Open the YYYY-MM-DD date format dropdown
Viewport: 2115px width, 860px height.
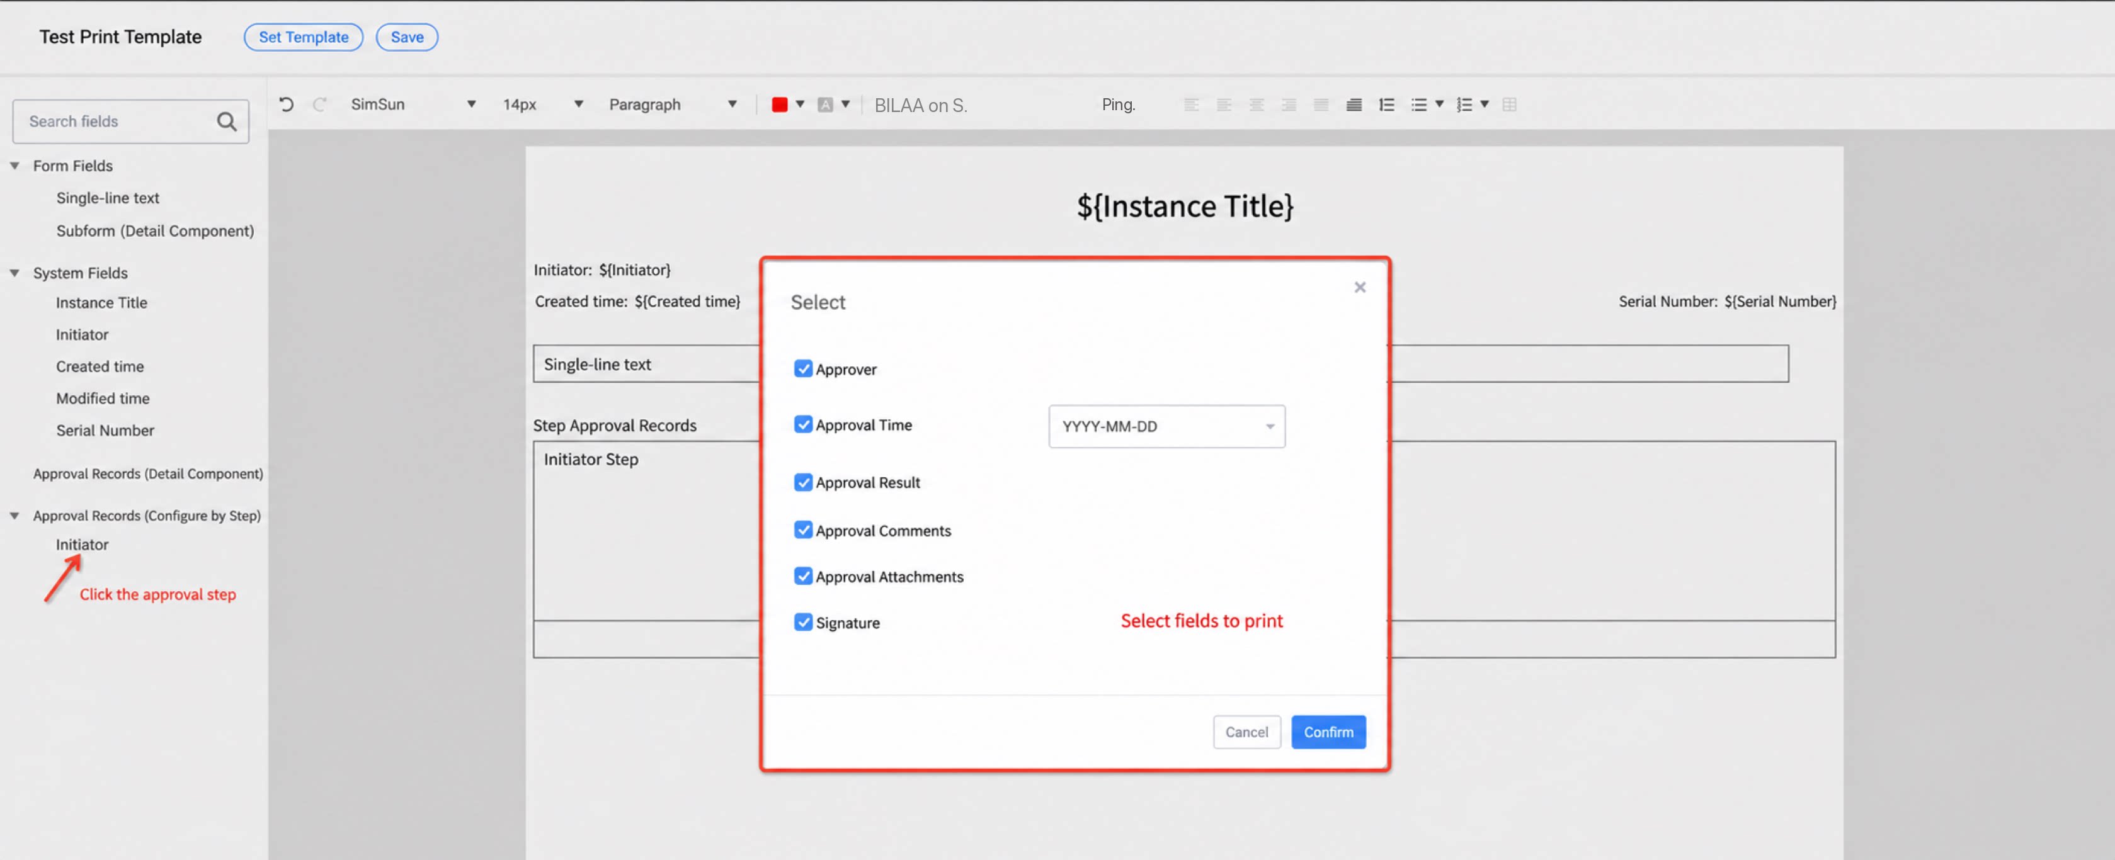pyautogui.click(x=1166, y=427)
